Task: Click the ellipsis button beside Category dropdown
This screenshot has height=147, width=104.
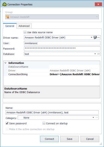Action: tap(97, 118)
